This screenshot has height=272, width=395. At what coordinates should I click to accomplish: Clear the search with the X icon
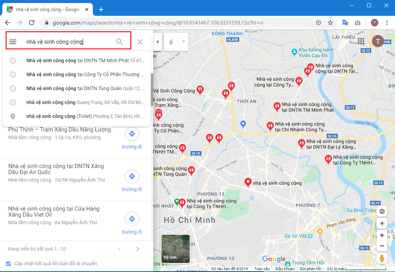coord(140,42)
